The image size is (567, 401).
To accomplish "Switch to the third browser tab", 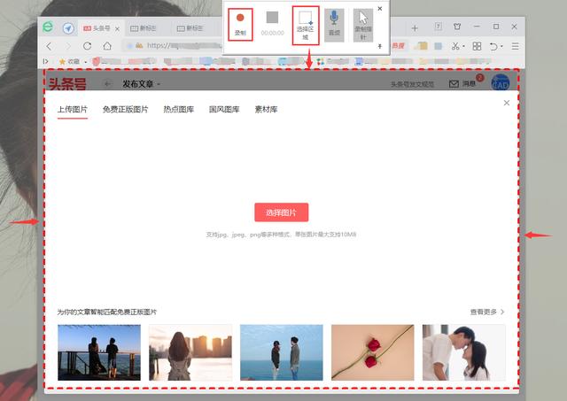I will click(x=190, y=28).
